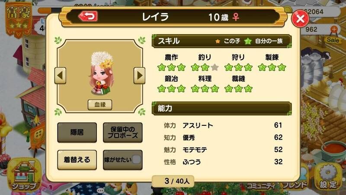
Task: Toggle the 嫁がせたい checkbox
Action: 136,160
